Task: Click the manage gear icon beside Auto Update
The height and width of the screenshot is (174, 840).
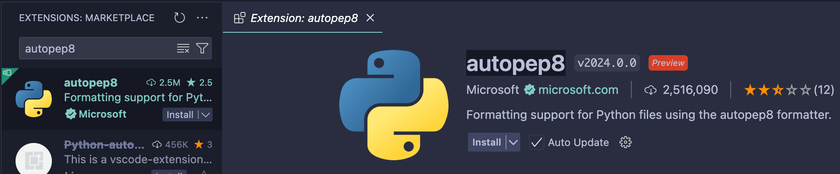Action: coord(625,142)
